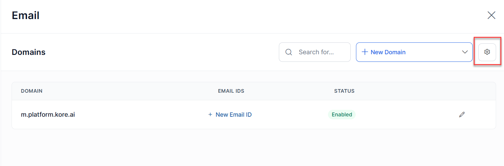Click the m.platform.kore.ai domain name text
Screen dimensions: 504x166
(48, 115)
